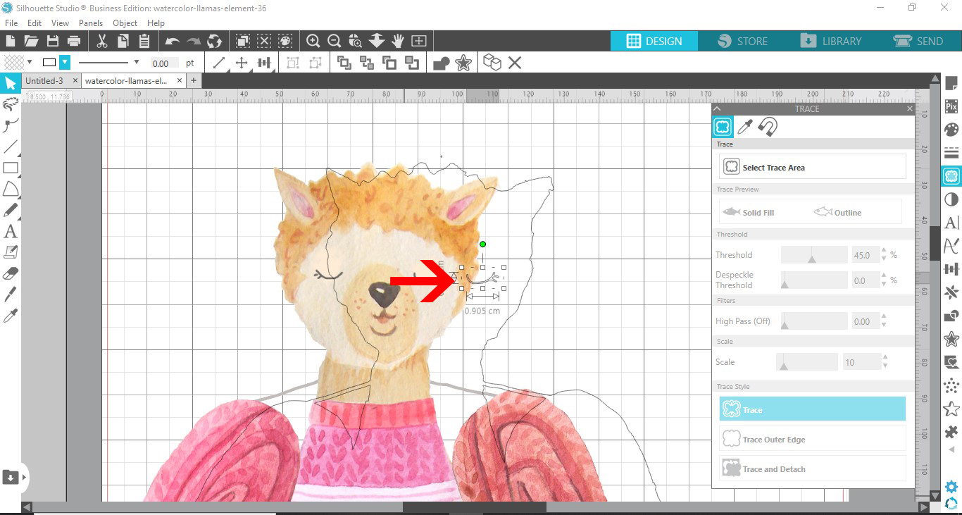This screenshot has height=515, width=962.
Task: Activate the Line drawing tool
Action: (x=11, y=147)
